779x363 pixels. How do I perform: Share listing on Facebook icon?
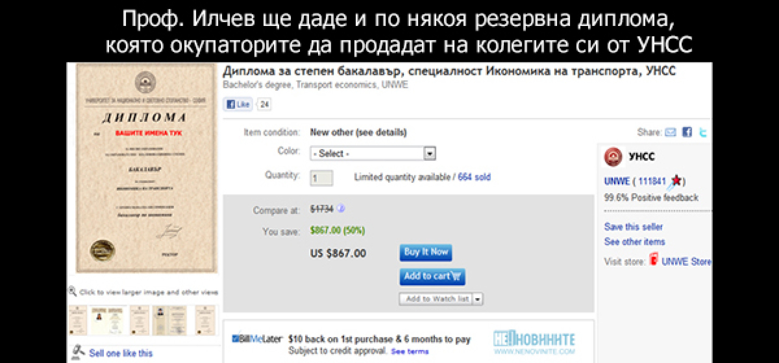click(x=687, y=132)
